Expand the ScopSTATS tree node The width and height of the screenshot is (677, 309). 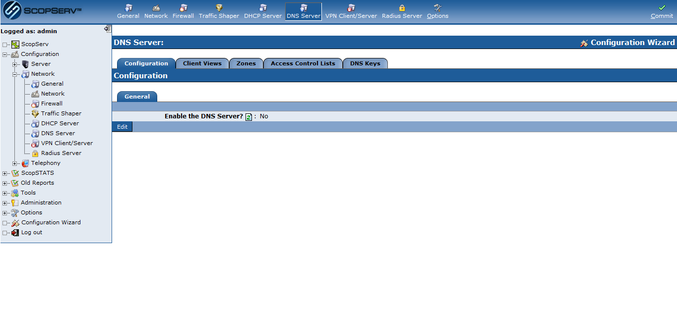point(5,173)
